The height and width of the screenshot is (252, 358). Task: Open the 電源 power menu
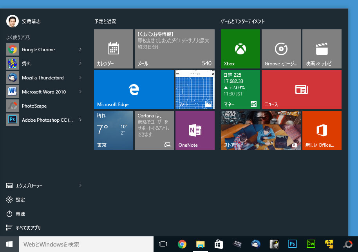[20, 214]
